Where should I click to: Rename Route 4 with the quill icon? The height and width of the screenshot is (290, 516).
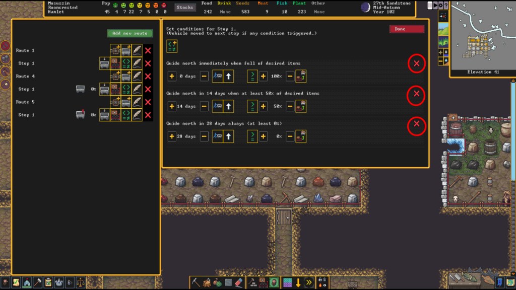(137, 77)
